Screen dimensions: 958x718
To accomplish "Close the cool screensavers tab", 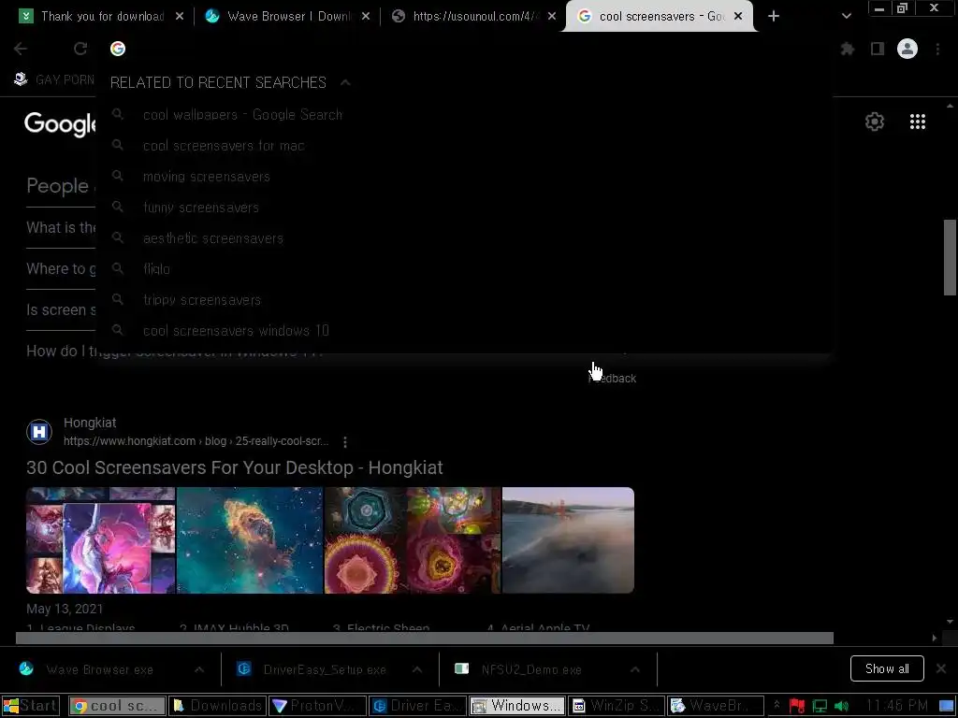I will (738, 17).
